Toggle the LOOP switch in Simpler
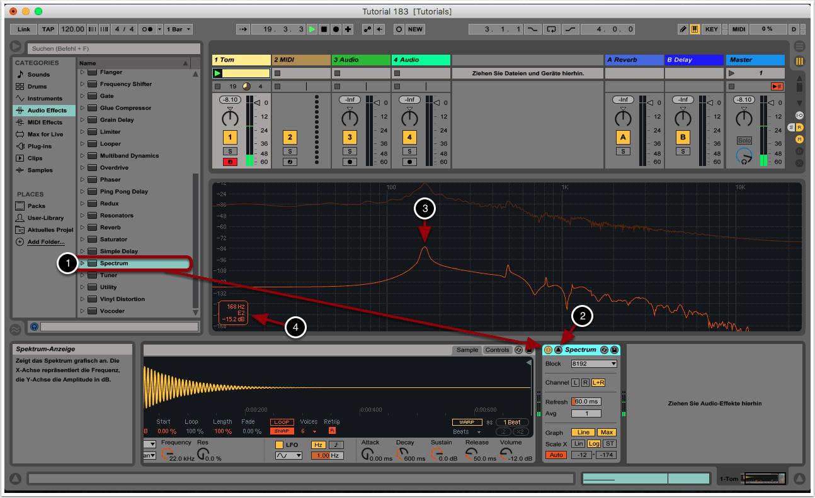 (282, 423)
